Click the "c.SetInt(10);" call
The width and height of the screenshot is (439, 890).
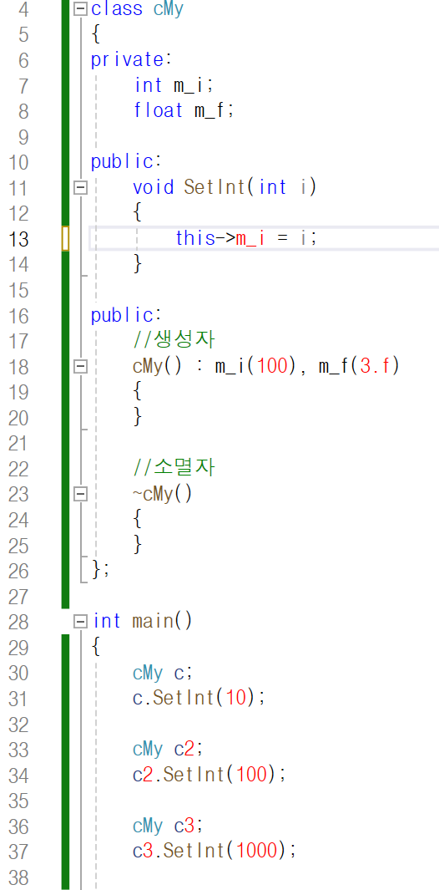(x=199, y=698)
